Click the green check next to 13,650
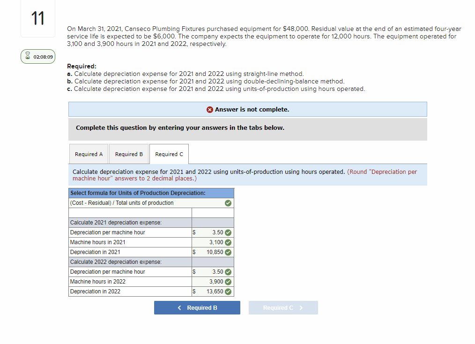475x344 pixels. click(228, 292)
